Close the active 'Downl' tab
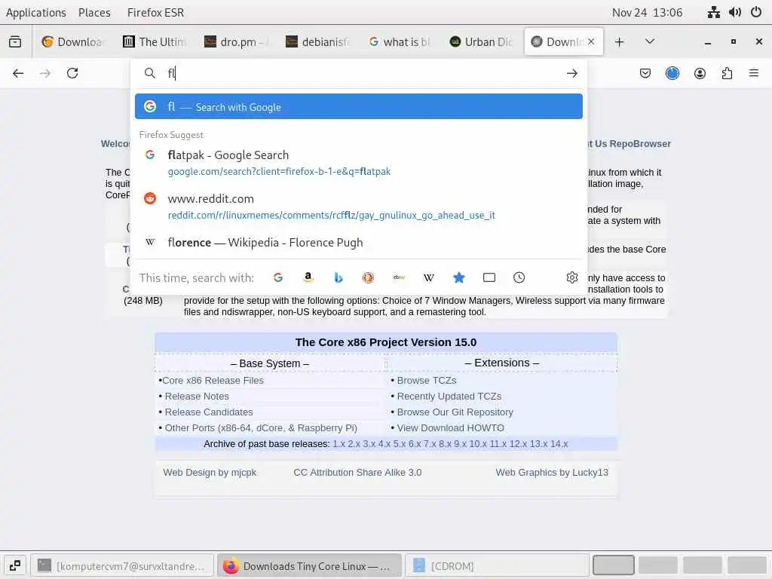772x579 pixels. pos(591,42)
